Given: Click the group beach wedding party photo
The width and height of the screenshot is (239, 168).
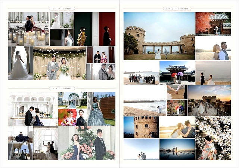Looking at the screenshot, I should tap(141, 72).
